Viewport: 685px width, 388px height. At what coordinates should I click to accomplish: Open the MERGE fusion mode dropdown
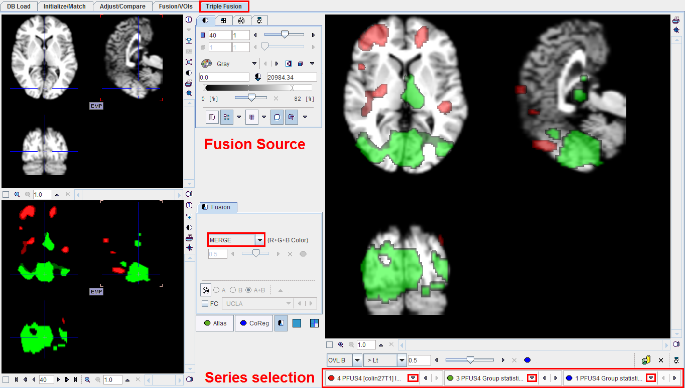260,240
